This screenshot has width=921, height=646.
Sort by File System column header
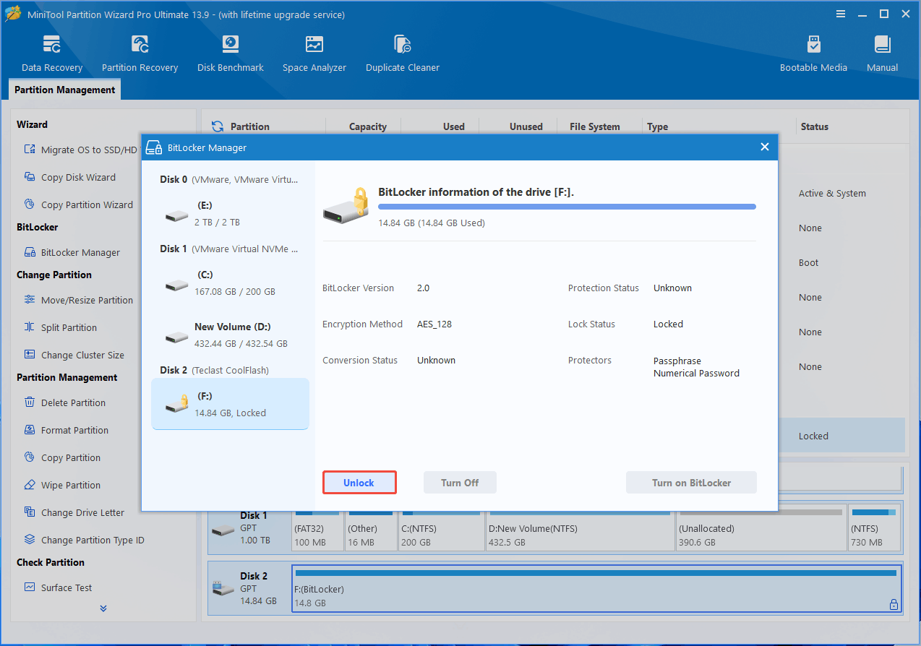click(594, 126)
